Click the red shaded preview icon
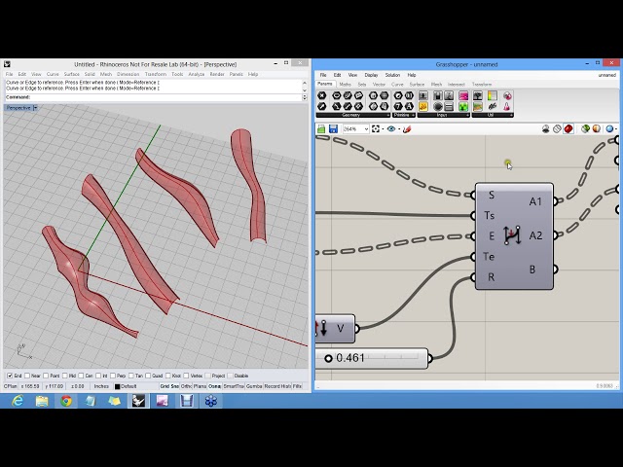623x467 pixels. 568,129
